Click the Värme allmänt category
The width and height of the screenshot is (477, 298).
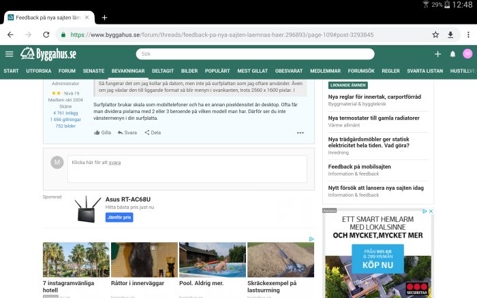pyautogui.click(x=343, y=125)
